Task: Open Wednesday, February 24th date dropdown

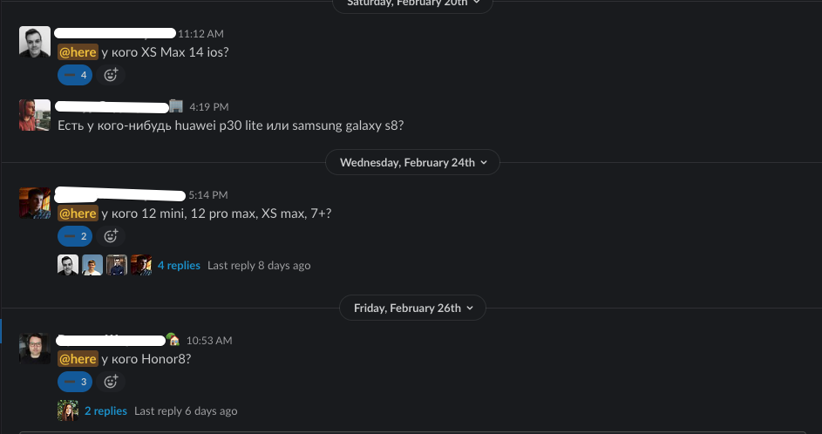Action: point(412,162)
